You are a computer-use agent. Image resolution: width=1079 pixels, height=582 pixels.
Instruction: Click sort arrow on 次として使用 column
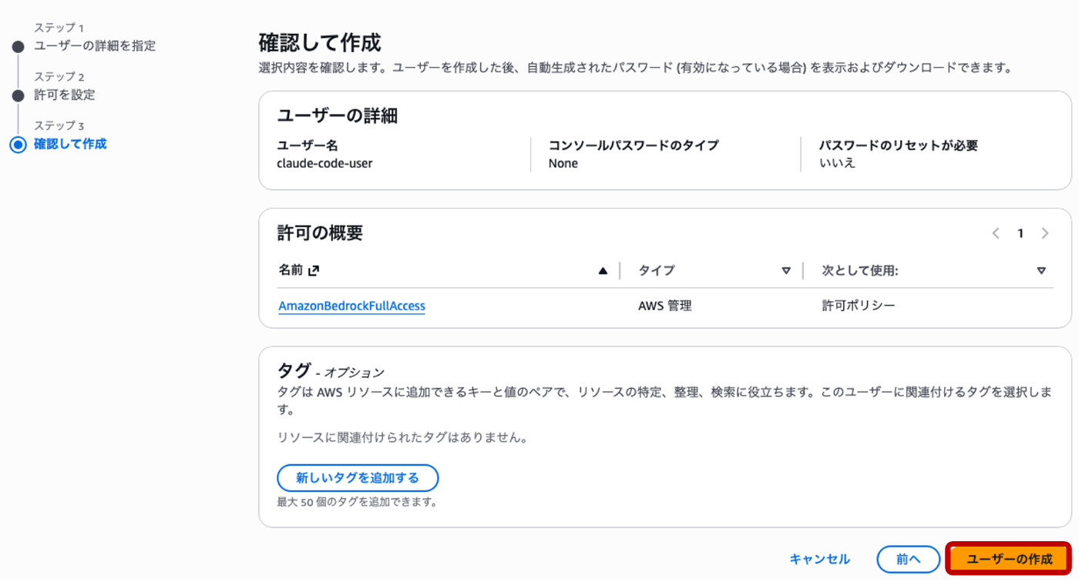(x=1041, y=271)
